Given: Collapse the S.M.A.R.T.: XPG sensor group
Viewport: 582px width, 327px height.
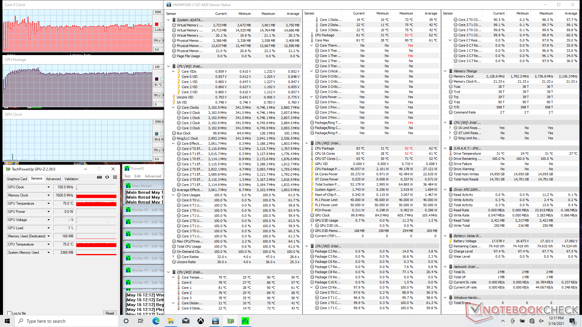Looking at the screenshot, I should coord(445,148).
